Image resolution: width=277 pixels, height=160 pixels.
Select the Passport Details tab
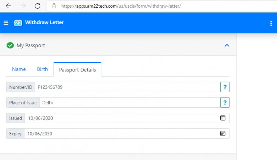(x=77, y=70)
